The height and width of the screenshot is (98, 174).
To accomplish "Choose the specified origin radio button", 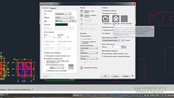I will coord(45,59).
